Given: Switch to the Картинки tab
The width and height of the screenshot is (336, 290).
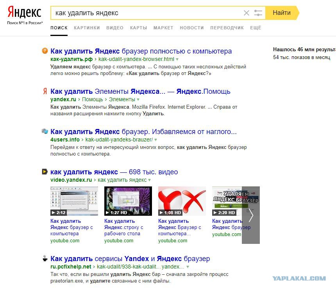Looking at the screenshot, I should tap(87, 28).
